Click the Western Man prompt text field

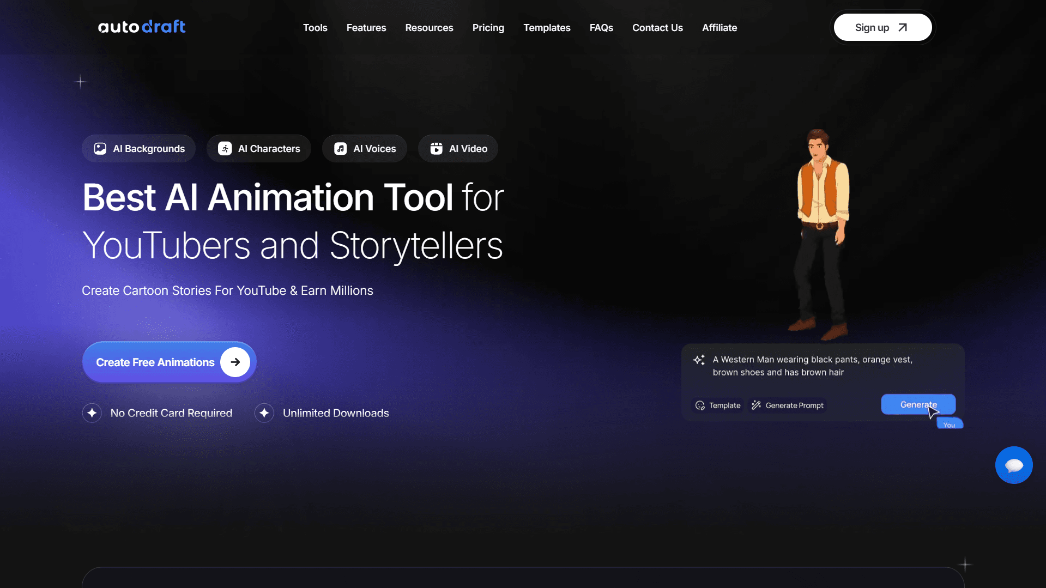(x=812, y=366)
